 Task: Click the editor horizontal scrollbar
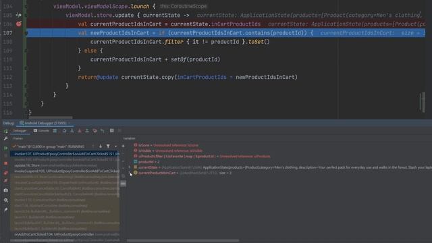(x=51, y=117)
